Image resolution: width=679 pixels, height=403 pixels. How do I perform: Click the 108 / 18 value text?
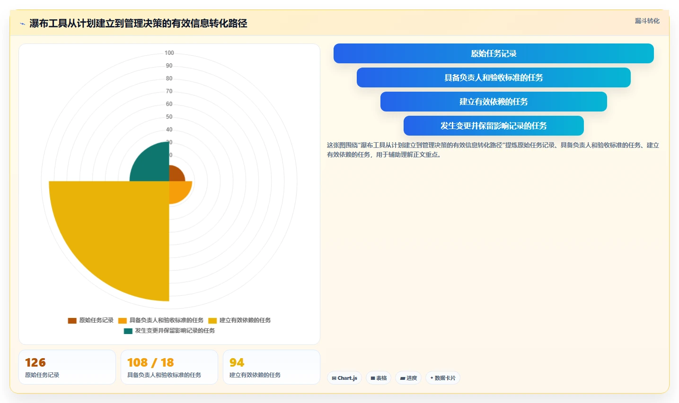[x=150, y=362]
